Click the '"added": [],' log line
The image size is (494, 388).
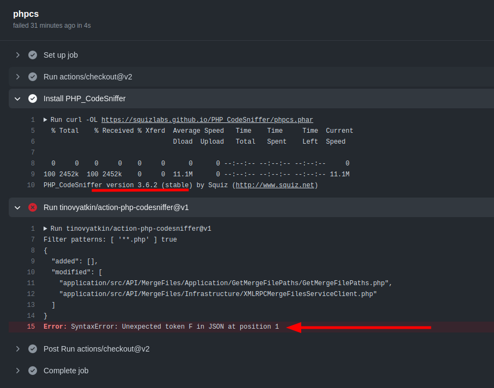[x=75, y=261]
